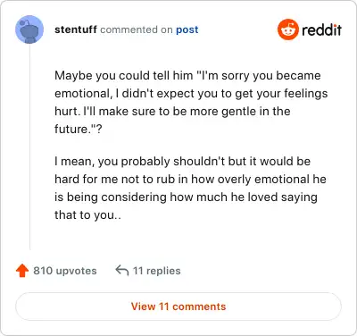357x336 pixels.
Task: Click the orange upvote arrow icon
Action: 22,271
